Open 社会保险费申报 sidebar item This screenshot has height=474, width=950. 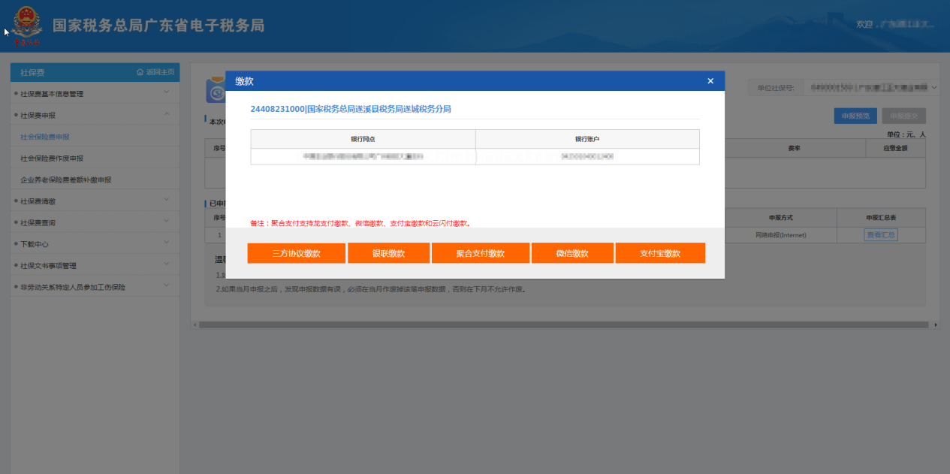(50, 137)
